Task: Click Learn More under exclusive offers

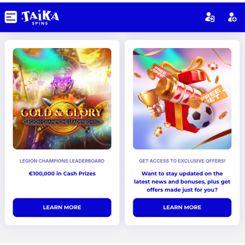Action: 182,207
